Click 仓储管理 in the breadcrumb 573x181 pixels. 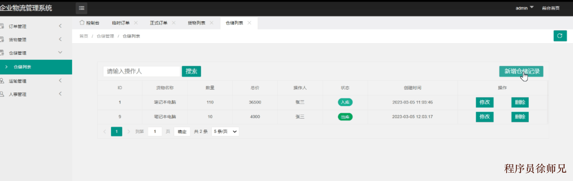(x=105, y=36)
